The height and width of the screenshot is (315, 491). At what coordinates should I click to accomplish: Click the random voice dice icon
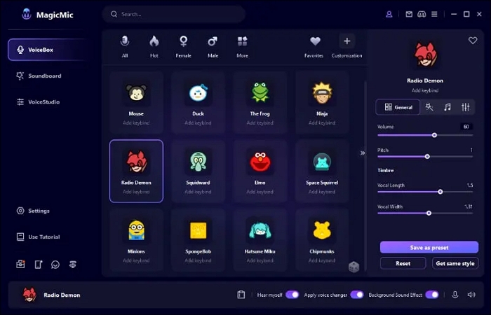click(354, 267)
